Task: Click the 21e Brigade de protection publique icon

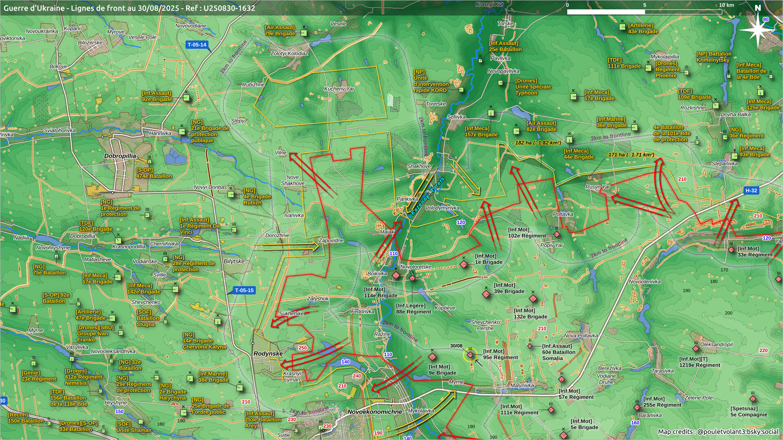Action: click(x=182, y=132)
